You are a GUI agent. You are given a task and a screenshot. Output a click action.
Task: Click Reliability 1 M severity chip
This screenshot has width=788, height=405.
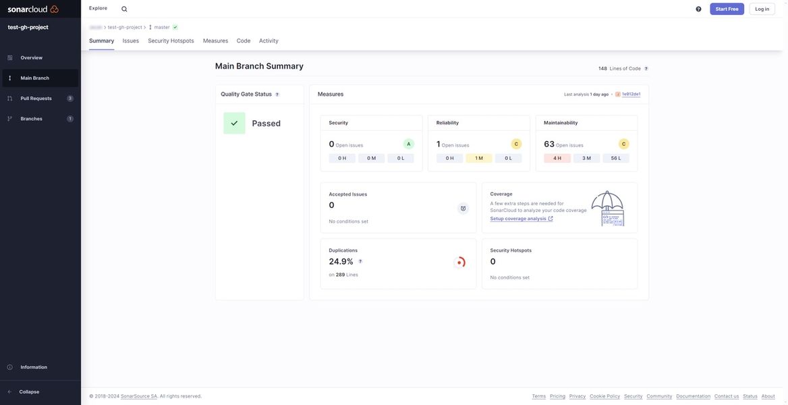pos(479,159)
